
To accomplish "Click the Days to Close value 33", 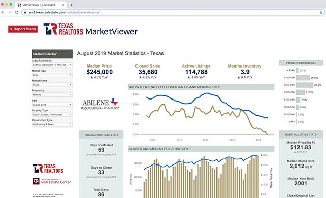I will coord(101,172).
